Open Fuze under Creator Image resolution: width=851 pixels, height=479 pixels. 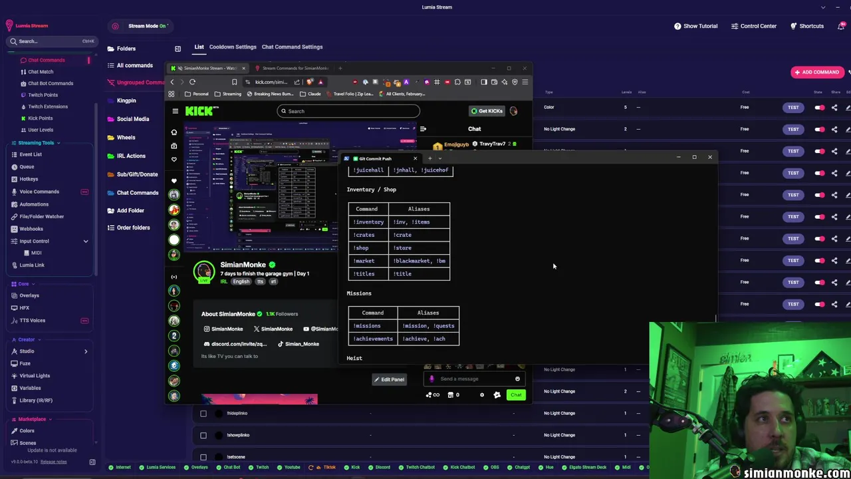(x=25, y=363)
